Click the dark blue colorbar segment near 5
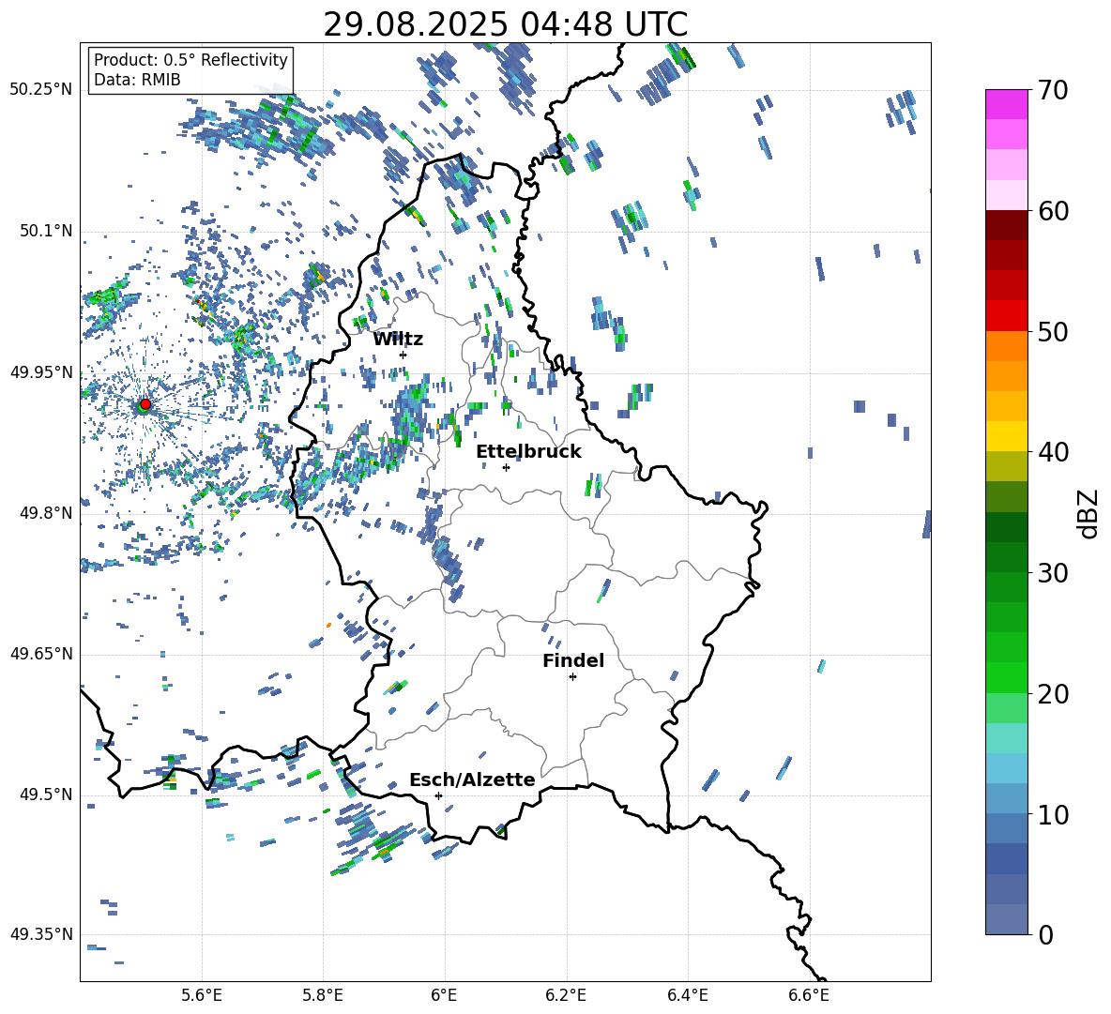The width and height of the screenshot is (1111, 1014). [x=1006, y=859]
